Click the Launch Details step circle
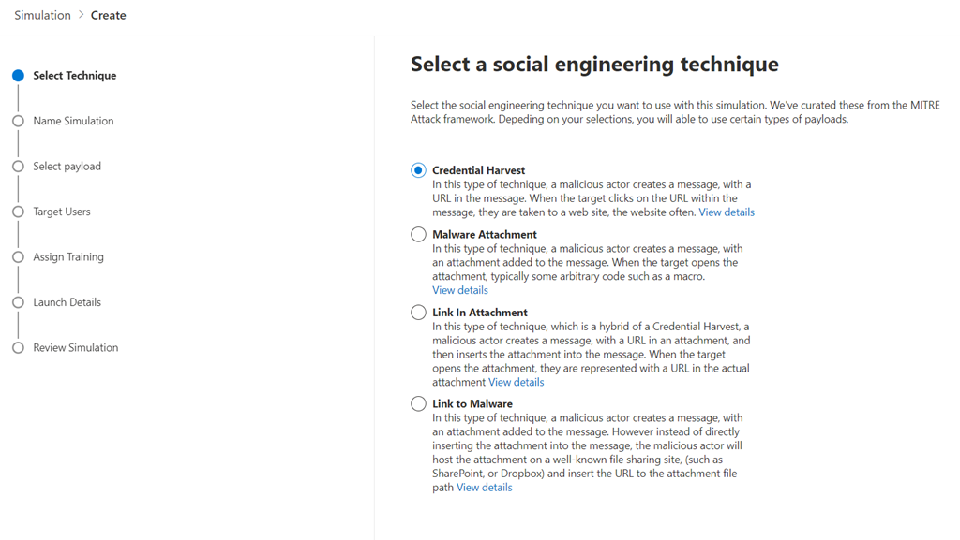This screenshot has height=540, width=960. pyautogui.click(x=18, y=302)
